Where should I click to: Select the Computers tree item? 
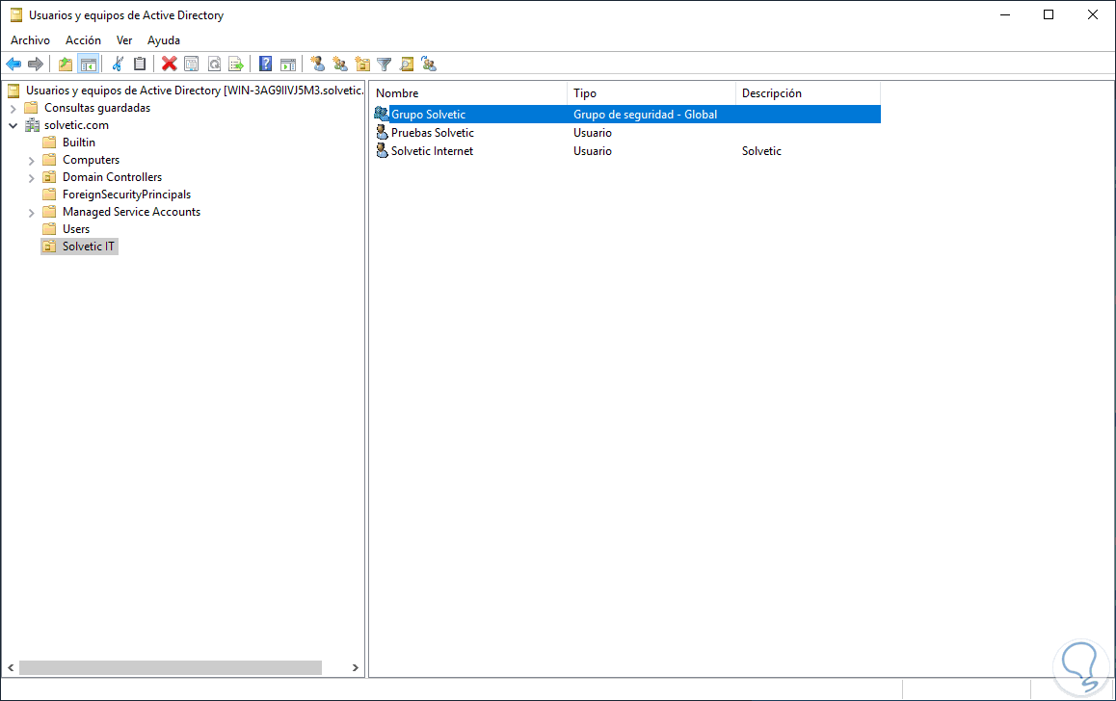pos(92,160)
